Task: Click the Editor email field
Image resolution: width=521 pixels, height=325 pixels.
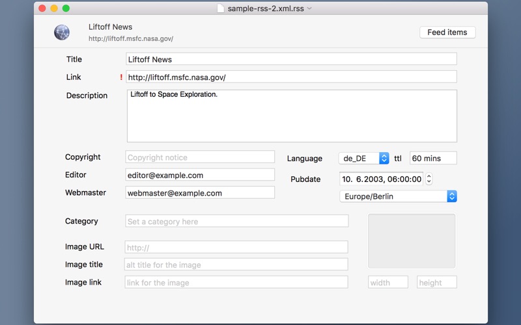Action: (200, 175)
